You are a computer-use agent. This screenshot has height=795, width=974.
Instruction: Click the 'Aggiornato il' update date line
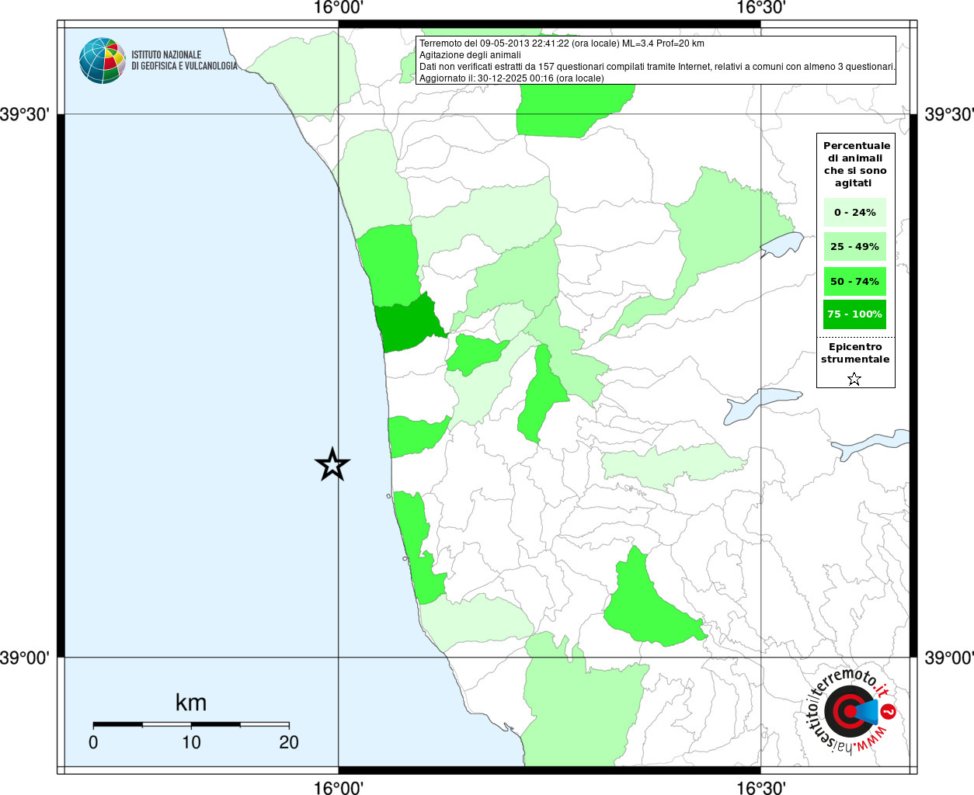click(x=511, y=78)
